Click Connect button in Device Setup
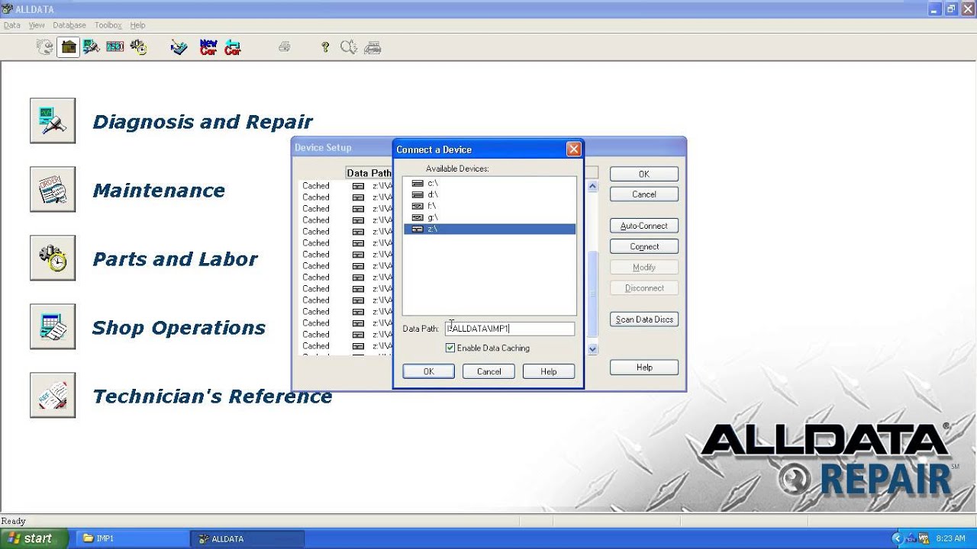The image size is (977, 549). (644, 246)
